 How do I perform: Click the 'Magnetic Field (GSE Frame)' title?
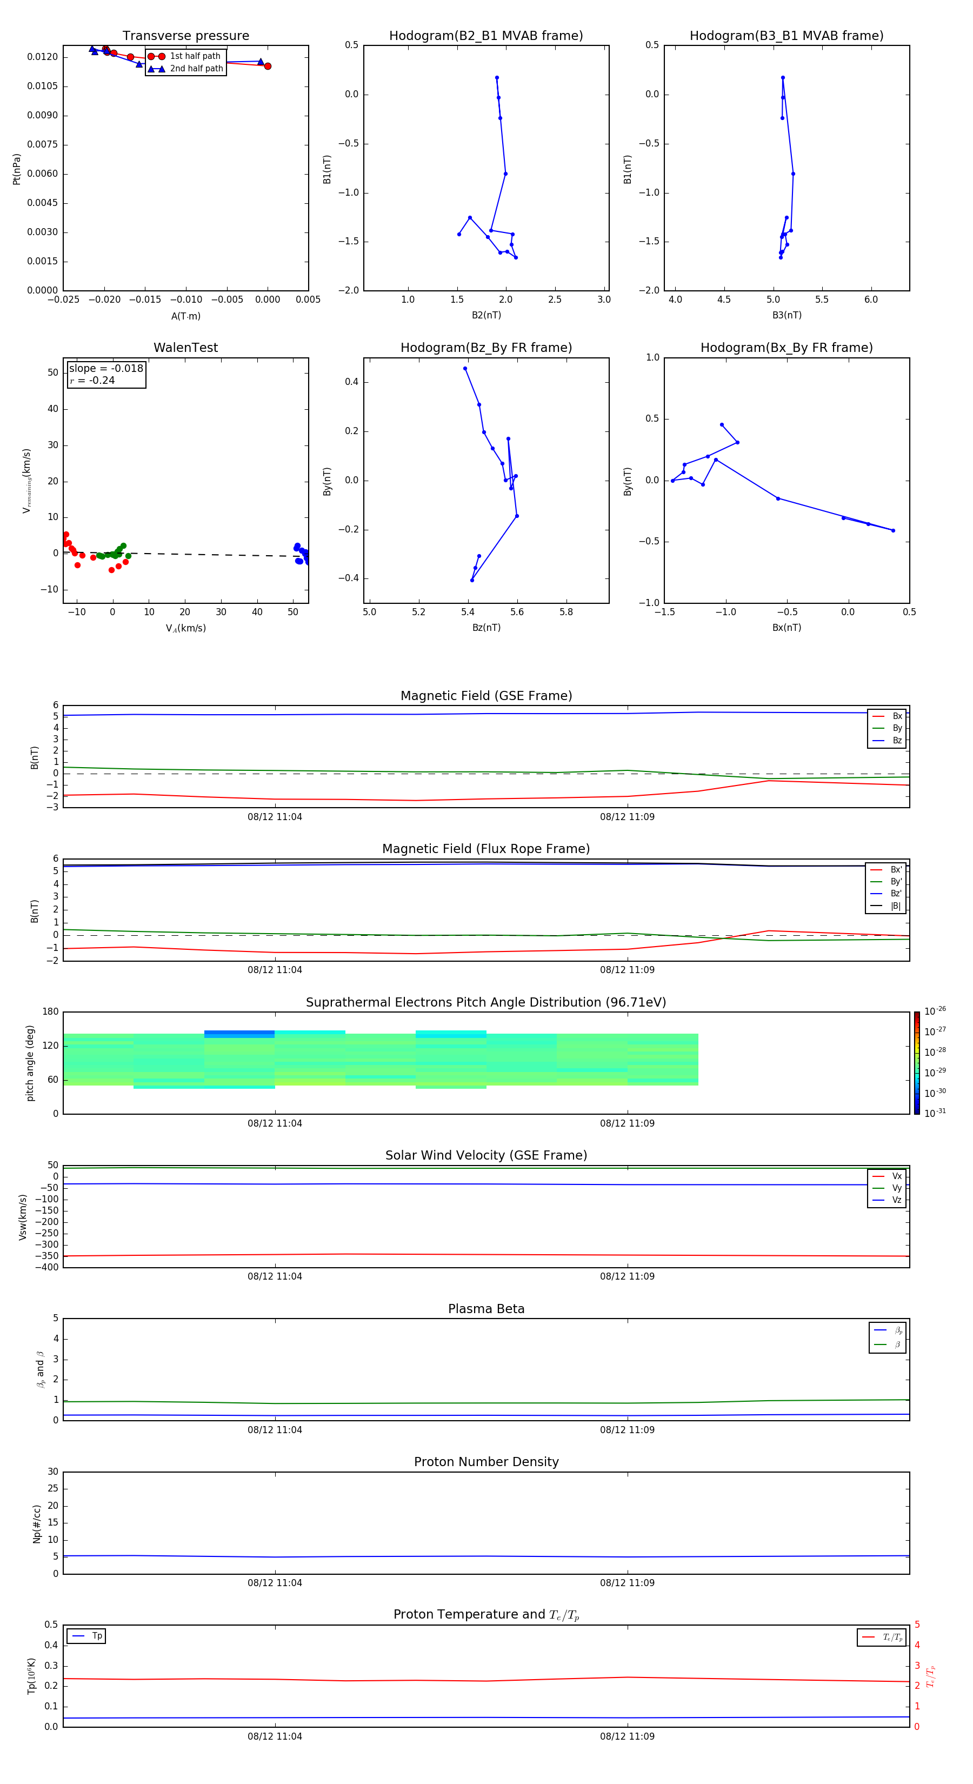(486, 696)
